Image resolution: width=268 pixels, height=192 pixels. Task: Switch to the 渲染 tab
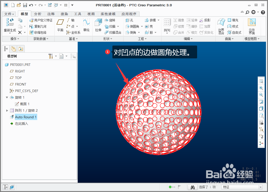pyautogui.click(x=64, y=14)
